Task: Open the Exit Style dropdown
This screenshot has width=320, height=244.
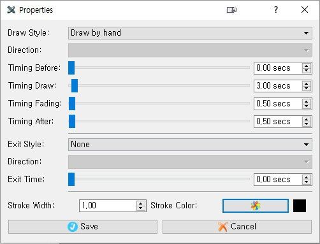Action: (190, 145)
